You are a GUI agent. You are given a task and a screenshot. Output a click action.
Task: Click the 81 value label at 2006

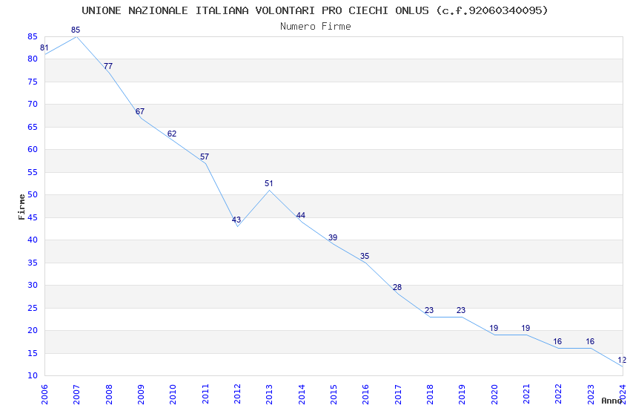[44, 47]
